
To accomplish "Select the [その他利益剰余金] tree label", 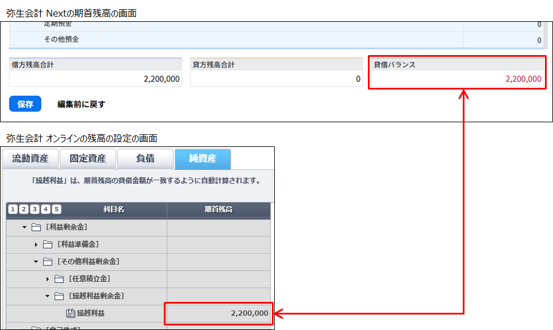I will coord(89,262).
